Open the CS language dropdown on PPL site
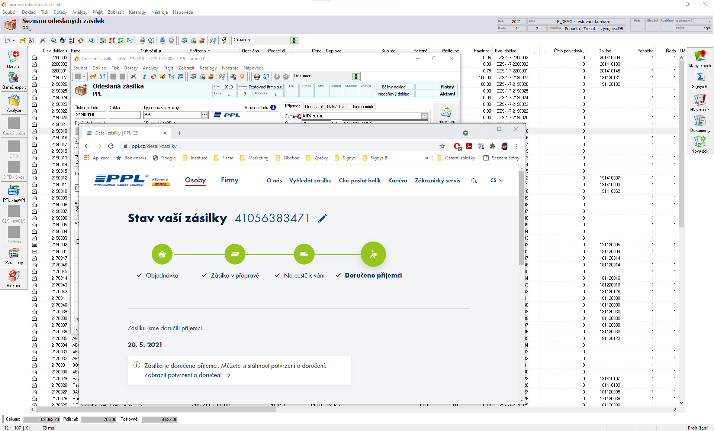 497,180
